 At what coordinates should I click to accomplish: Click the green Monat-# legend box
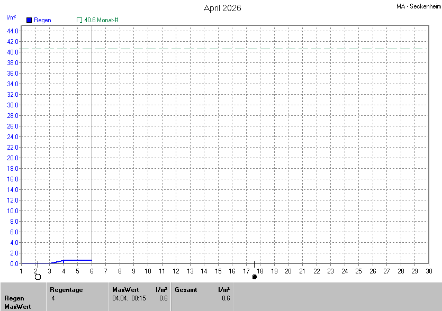pos(79,20)
